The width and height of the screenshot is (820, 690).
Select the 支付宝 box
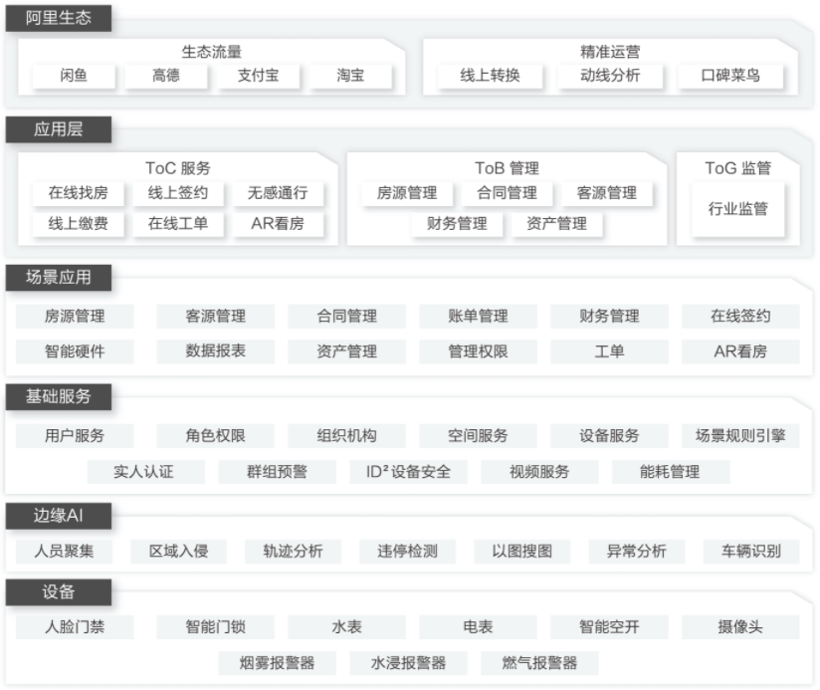(259, 76)
